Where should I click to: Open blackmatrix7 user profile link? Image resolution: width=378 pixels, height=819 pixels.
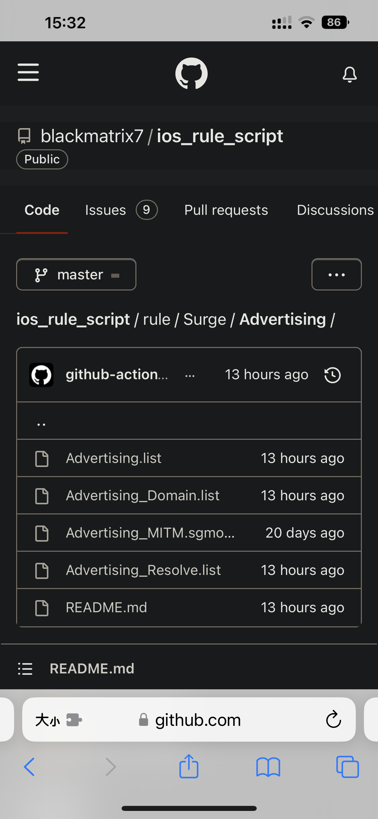92,136
